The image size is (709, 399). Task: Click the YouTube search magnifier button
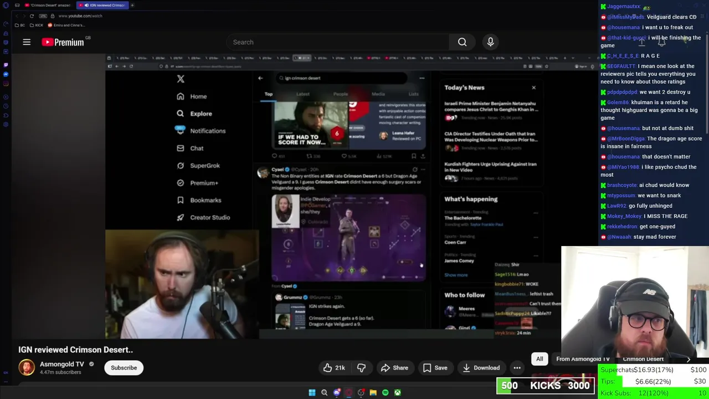coord(462,42)
